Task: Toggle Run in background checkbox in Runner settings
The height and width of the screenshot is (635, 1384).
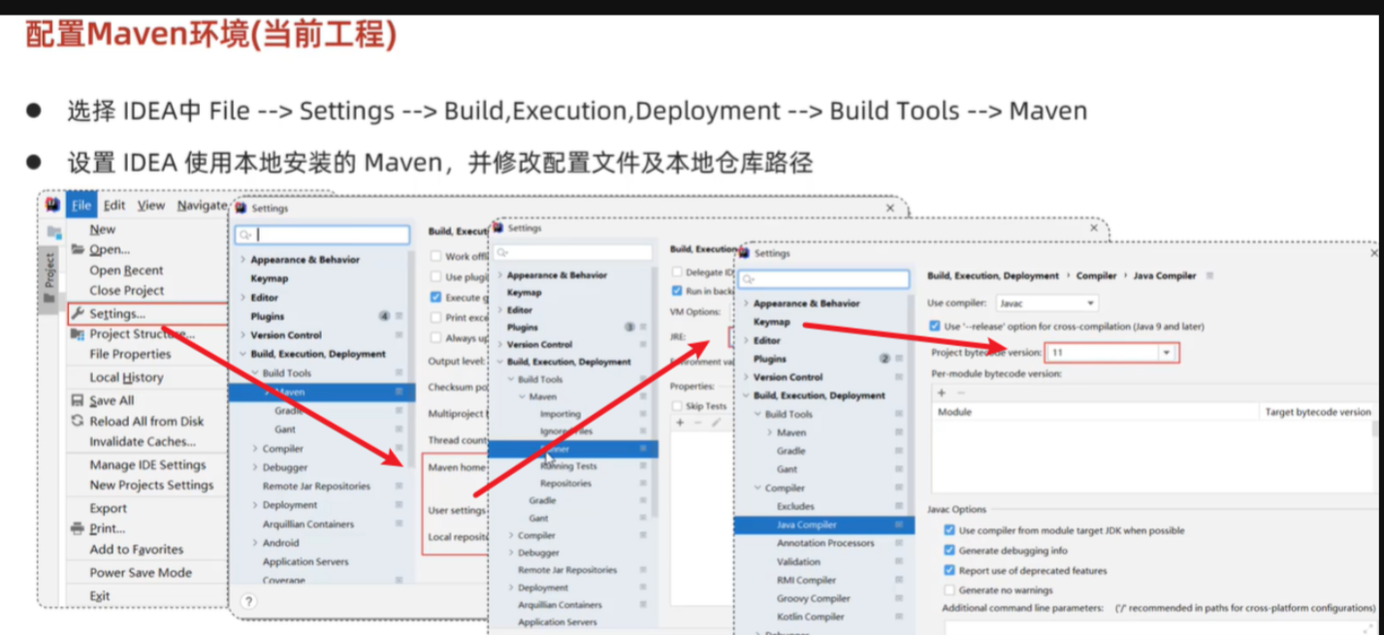Action: [677, 291]
